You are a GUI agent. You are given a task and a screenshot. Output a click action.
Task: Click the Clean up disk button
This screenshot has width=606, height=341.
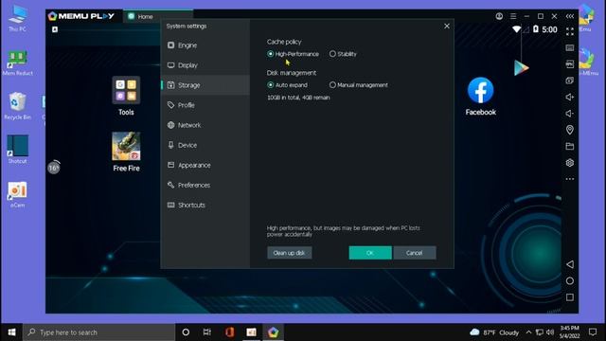point(290,253)
